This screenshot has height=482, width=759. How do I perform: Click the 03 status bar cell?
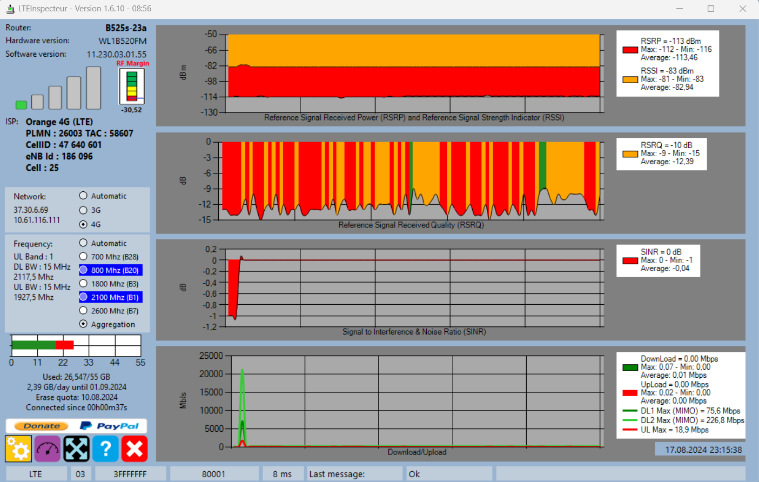point(80,474)
